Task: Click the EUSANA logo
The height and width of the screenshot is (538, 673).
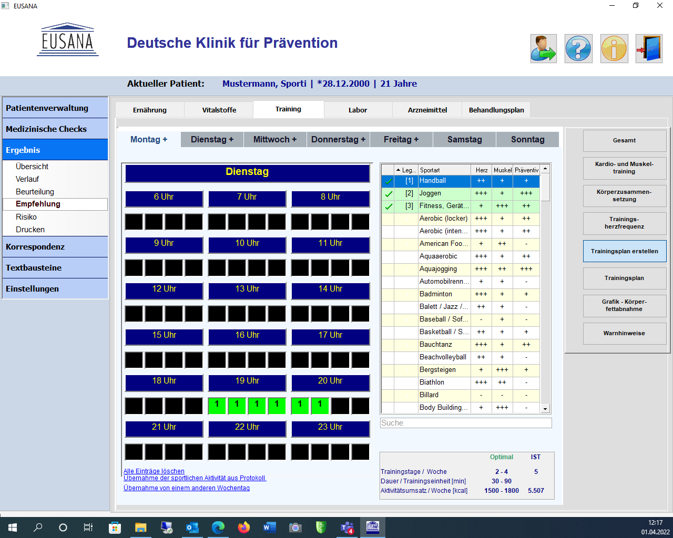Action: 68,39
